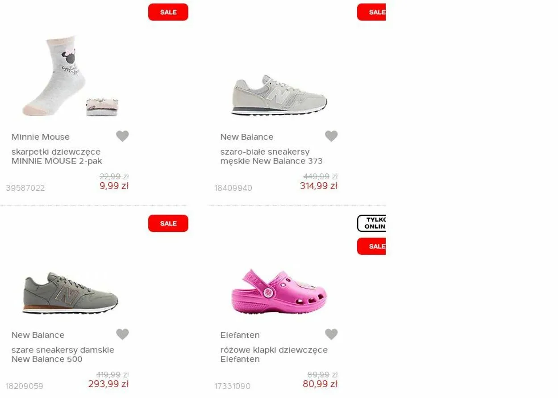Screen dimensions: 558x398
Task: Click SALE badge above Minnie Mouse socks
Action: coord(168,12)
